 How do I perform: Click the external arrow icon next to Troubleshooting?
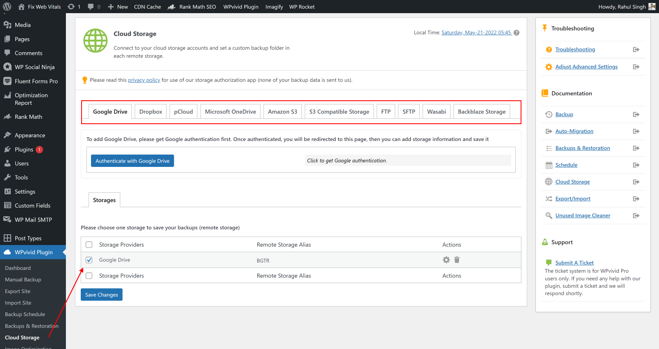coord(636,50)
